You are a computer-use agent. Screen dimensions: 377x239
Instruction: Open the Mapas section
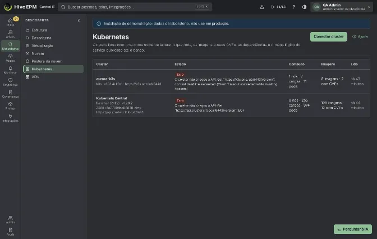(10, 58)
